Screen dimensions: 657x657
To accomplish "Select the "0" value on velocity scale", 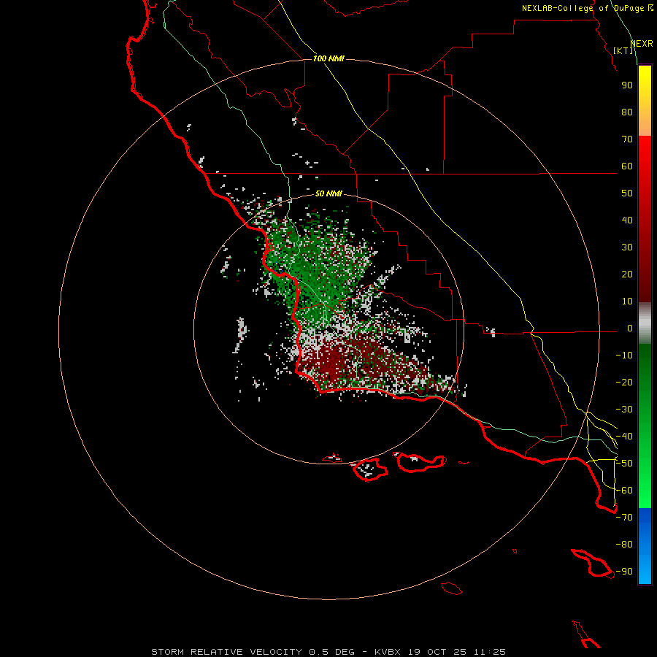I will 630,328.
